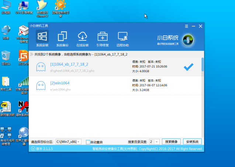Viewport: 235px width, 167px height.
Task: Switch to the 在线安装 tab
Action: (x=82, y=39)
